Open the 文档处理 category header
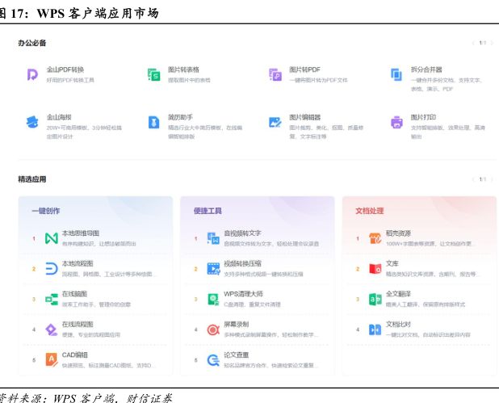The width and height of the screenshot is (499, 403). click(370, 211)
